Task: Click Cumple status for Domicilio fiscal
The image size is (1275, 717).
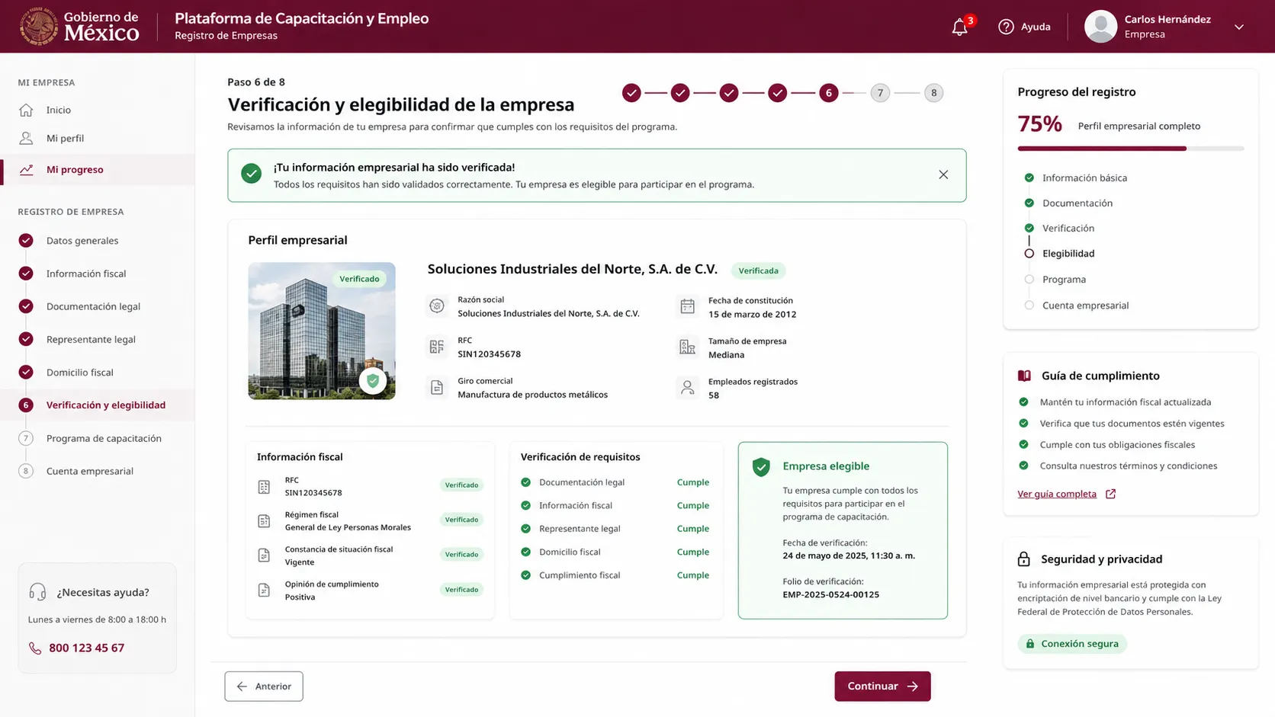Action: [x=693, y=552]
